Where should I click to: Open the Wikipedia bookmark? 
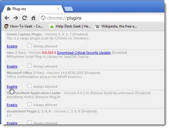click(116, 26)
